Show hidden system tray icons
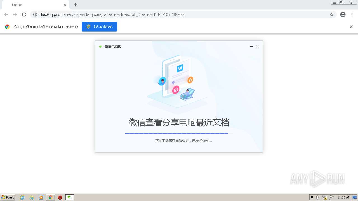358x201 pixels. point(312,197)
